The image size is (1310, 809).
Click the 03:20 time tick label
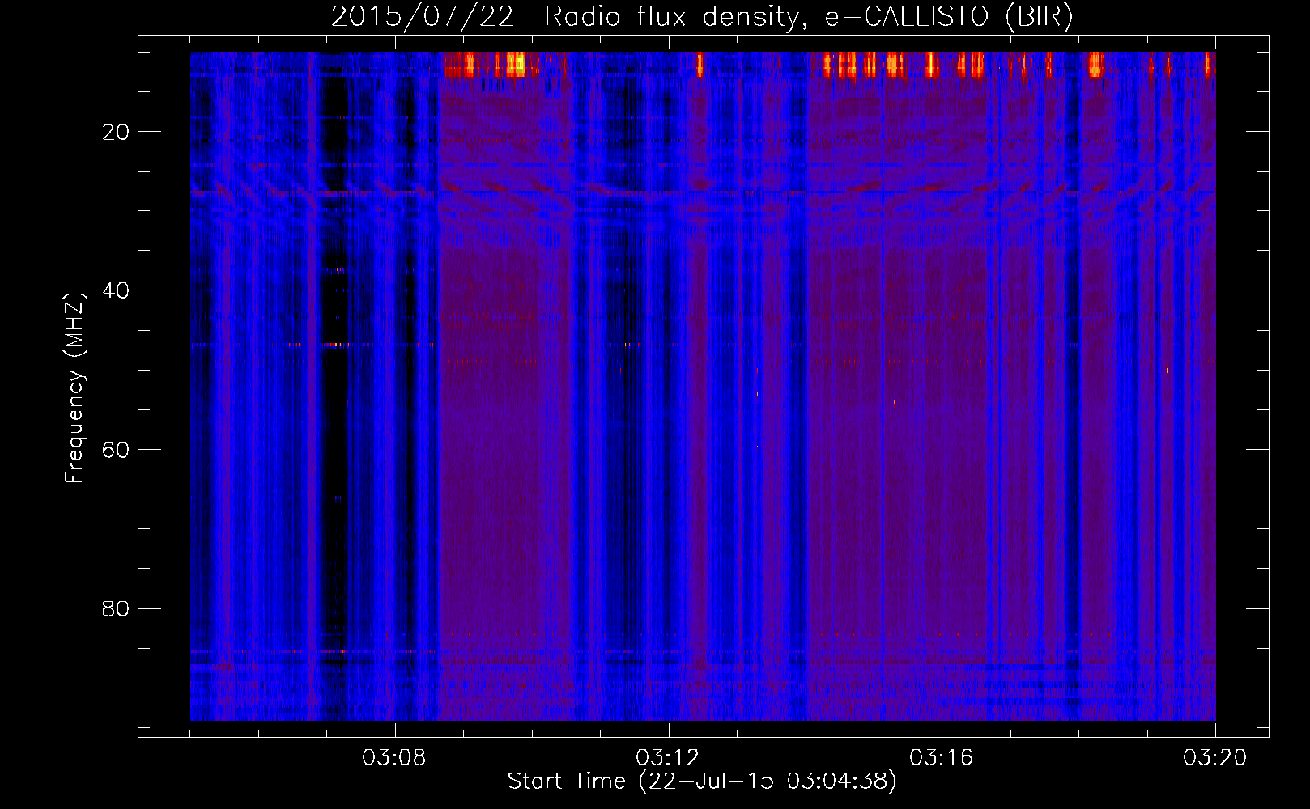[x=1215, y=758]
